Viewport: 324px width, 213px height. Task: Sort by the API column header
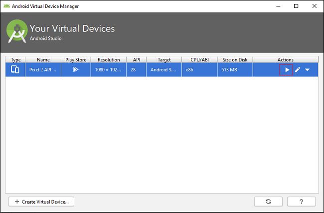tap(137, 60)
